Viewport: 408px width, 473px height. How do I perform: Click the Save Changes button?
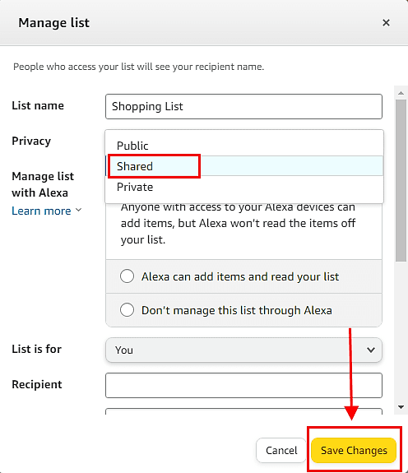pyautogui.click(x=354, y=450)
